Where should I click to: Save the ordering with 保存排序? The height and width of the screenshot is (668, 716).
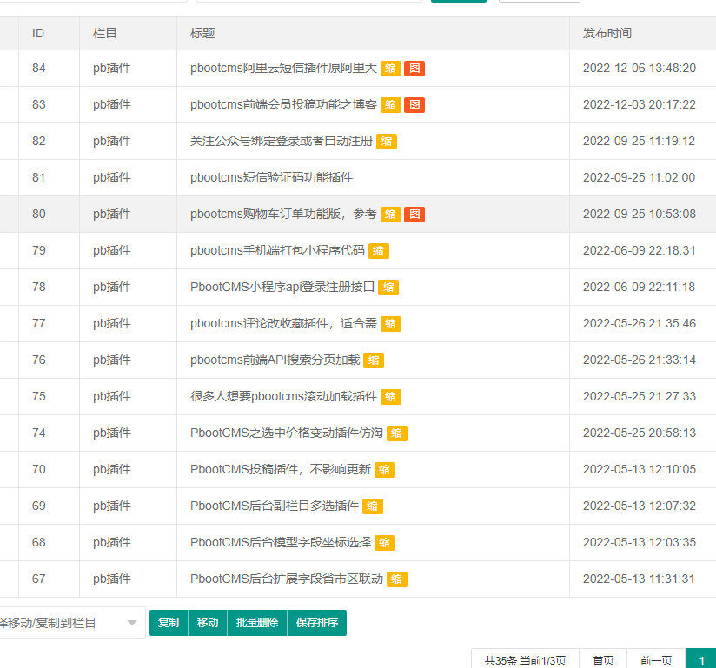316,623
